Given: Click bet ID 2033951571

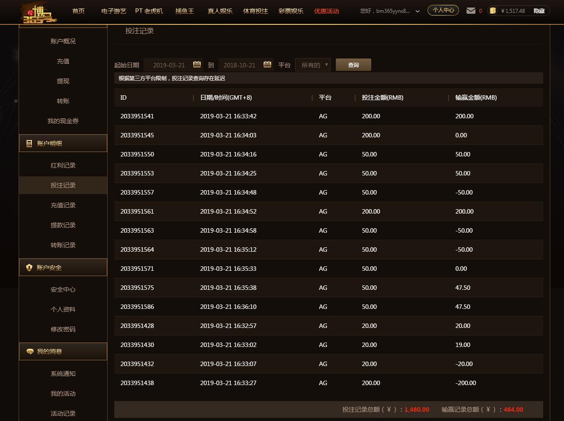Looking at the screenshot, I should click(x=137, y=269).
